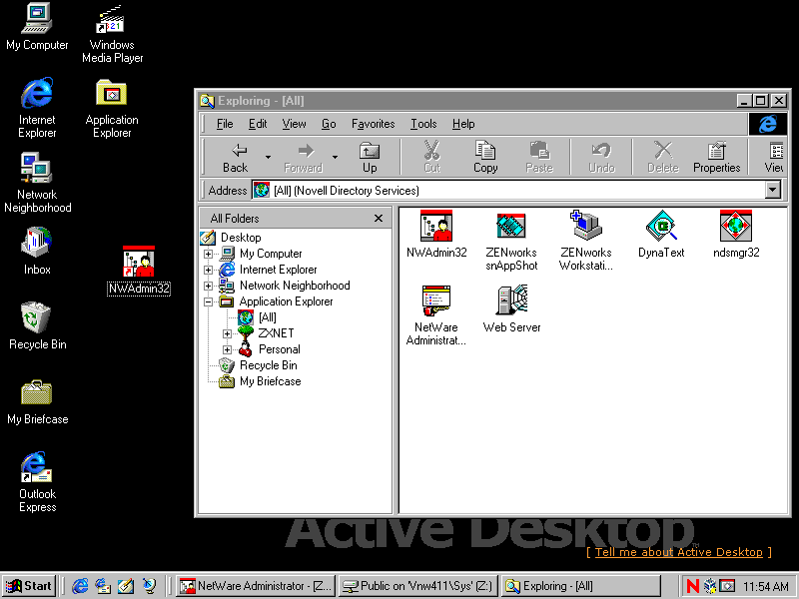Launch Outlook Express from Quick Launch
This screenshot has height=599, width=799.
click(x=103, y=586)
